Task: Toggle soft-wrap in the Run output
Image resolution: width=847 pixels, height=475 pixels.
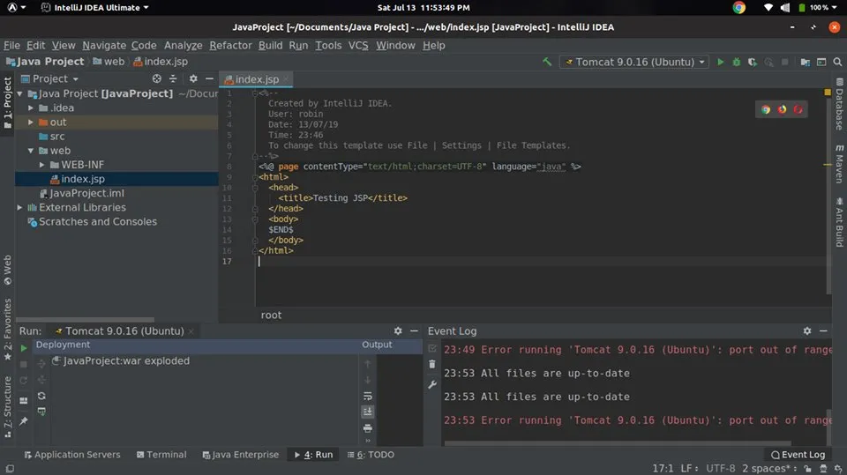Action: point(368,397)
